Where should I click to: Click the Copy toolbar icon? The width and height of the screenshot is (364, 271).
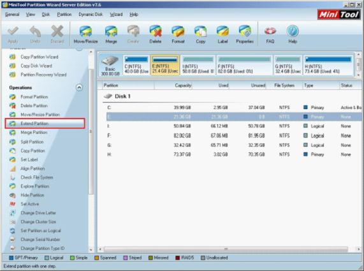[x=200, y=34]
